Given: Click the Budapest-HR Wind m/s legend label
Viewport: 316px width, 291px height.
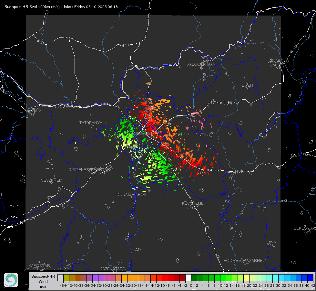Looking at the screenshot, I should click(x=43, y=282).
